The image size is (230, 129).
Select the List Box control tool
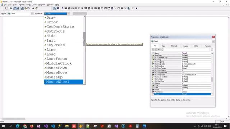(x=89, y=8)
